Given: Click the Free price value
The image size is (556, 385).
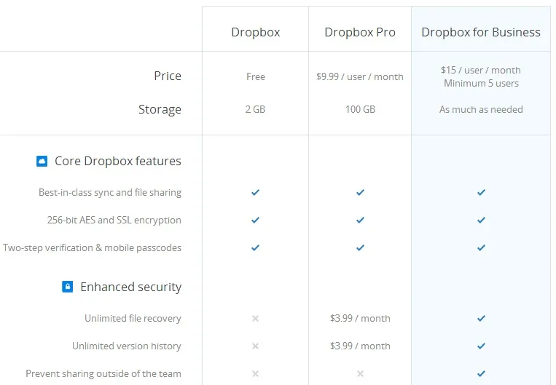Looking at the screenshot, I should [x=256, y=77].
